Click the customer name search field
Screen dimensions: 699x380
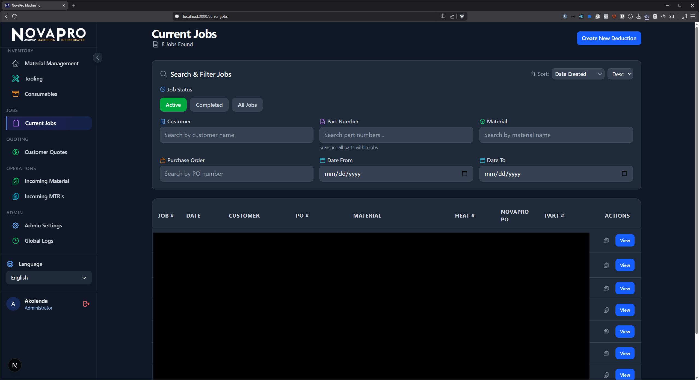tap(236, 135)
